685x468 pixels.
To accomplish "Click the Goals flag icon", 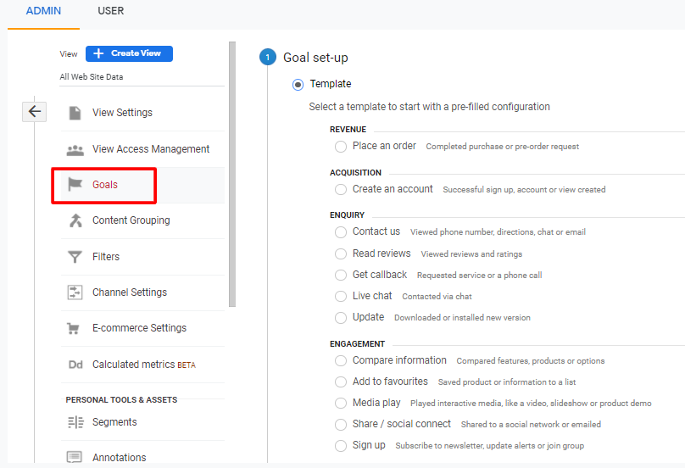I will (x=75, y=185).
